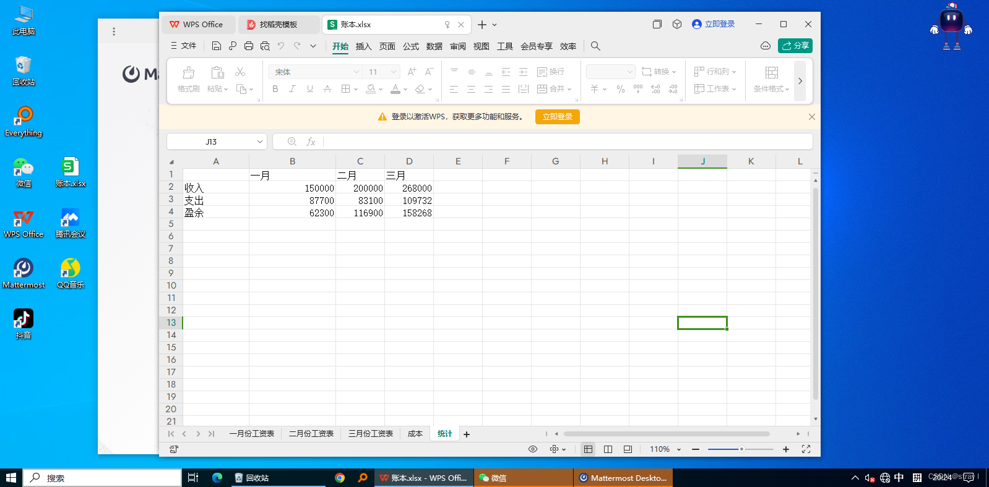Align cell content to top
The width and height of the screenshot is (989, 487).
click(454, 72)
